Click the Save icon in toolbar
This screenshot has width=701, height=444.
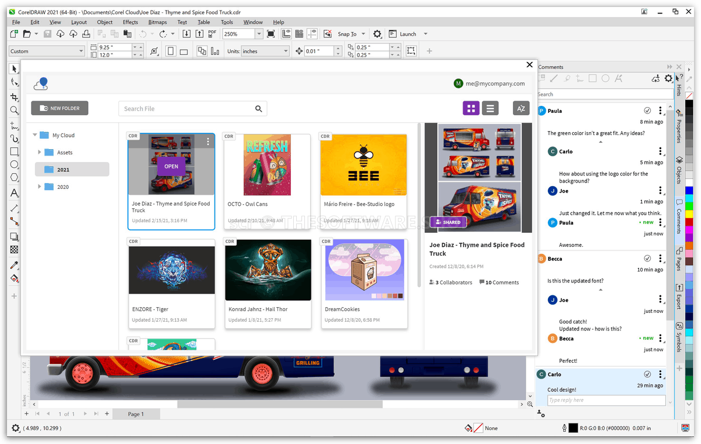click(48, 35)
